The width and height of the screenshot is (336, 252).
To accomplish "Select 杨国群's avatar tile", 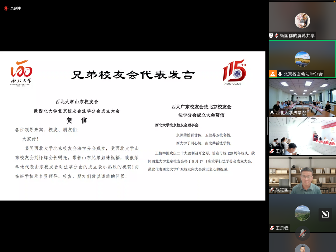I will pyautogui.click(x=302, y=21).
